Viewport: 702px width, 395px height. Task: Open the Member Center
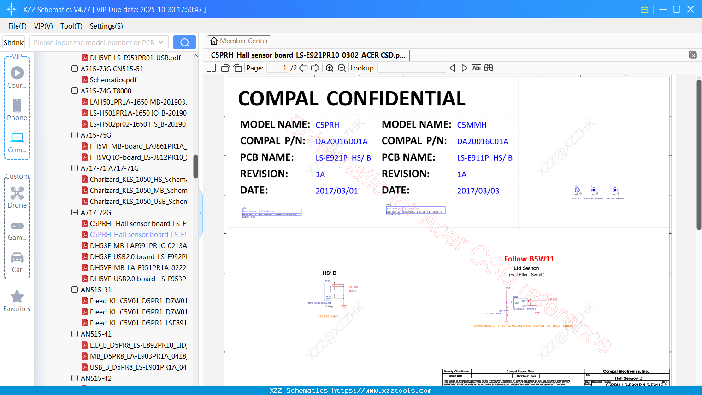239,41
